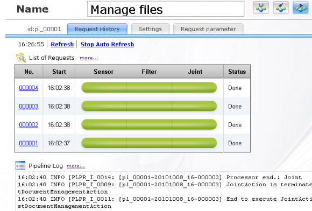
Task: Open the Request parameter tab
Action: [x=208, y=29]
